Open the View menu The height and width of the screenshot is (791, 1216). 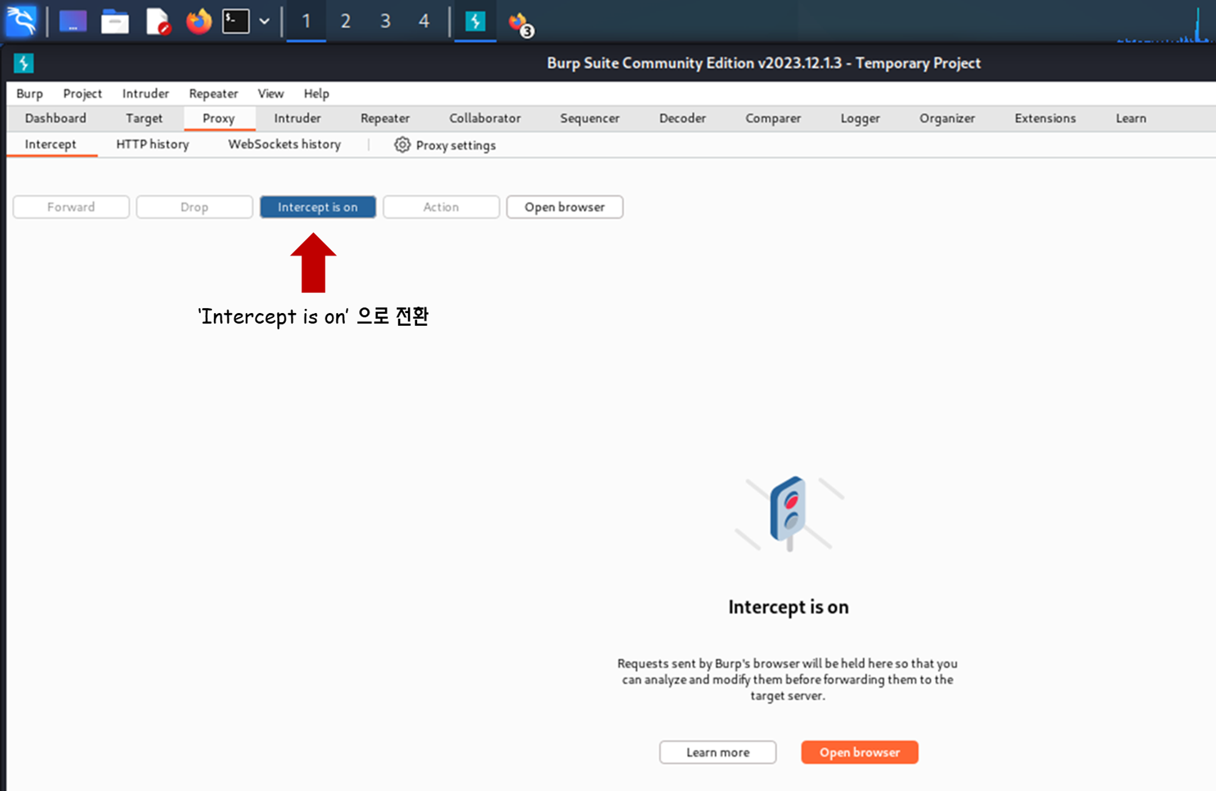271,94
